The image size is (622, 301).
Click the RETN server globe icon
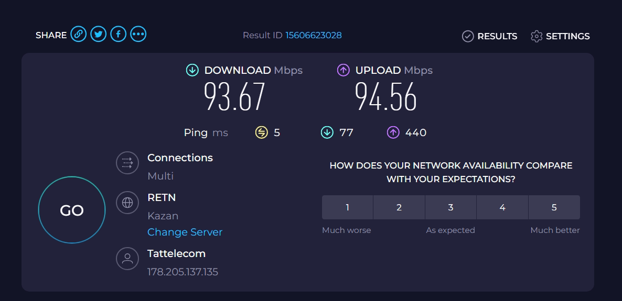click(x=127, y=203)
